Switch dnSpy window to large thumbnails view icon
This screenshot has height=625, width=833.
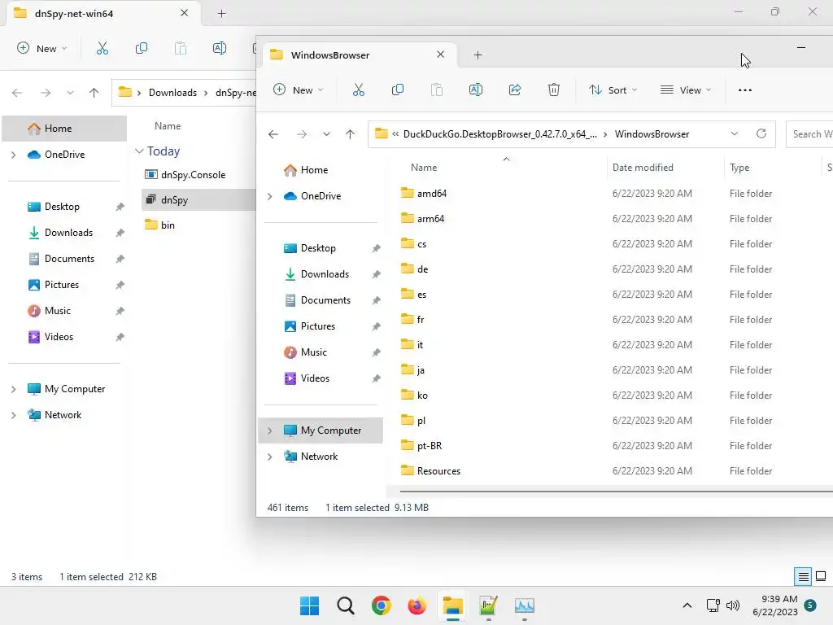tap(821, 576)
